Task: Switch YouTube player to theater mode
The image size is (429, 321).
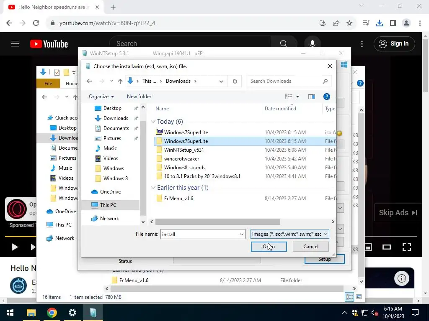Action: 387,247
